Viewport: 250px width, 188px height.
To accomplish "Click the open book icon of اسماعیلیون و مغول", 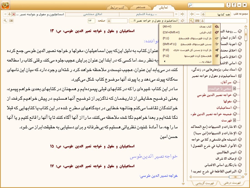I will click(240, 76).
